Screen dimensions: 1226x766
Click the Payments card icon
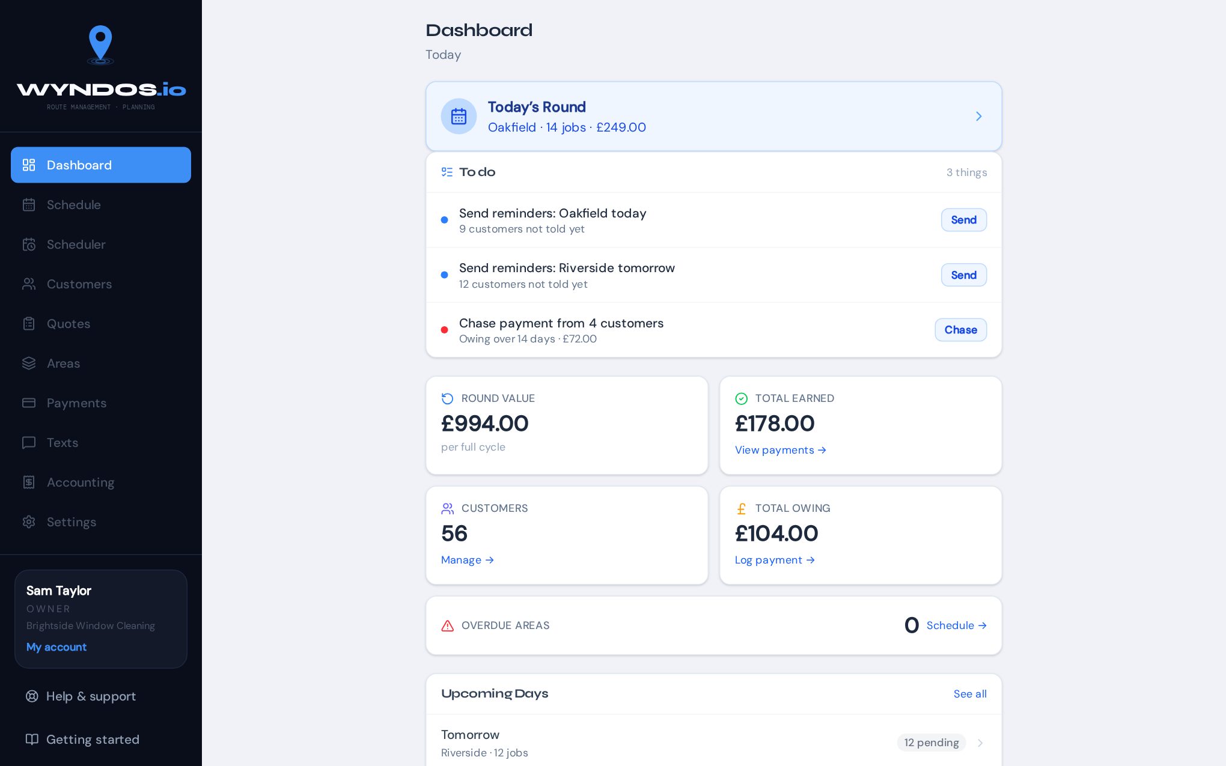29,403
